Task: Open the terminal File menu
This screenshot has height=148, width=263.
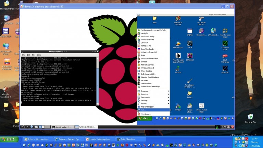Action: (24, 55)
